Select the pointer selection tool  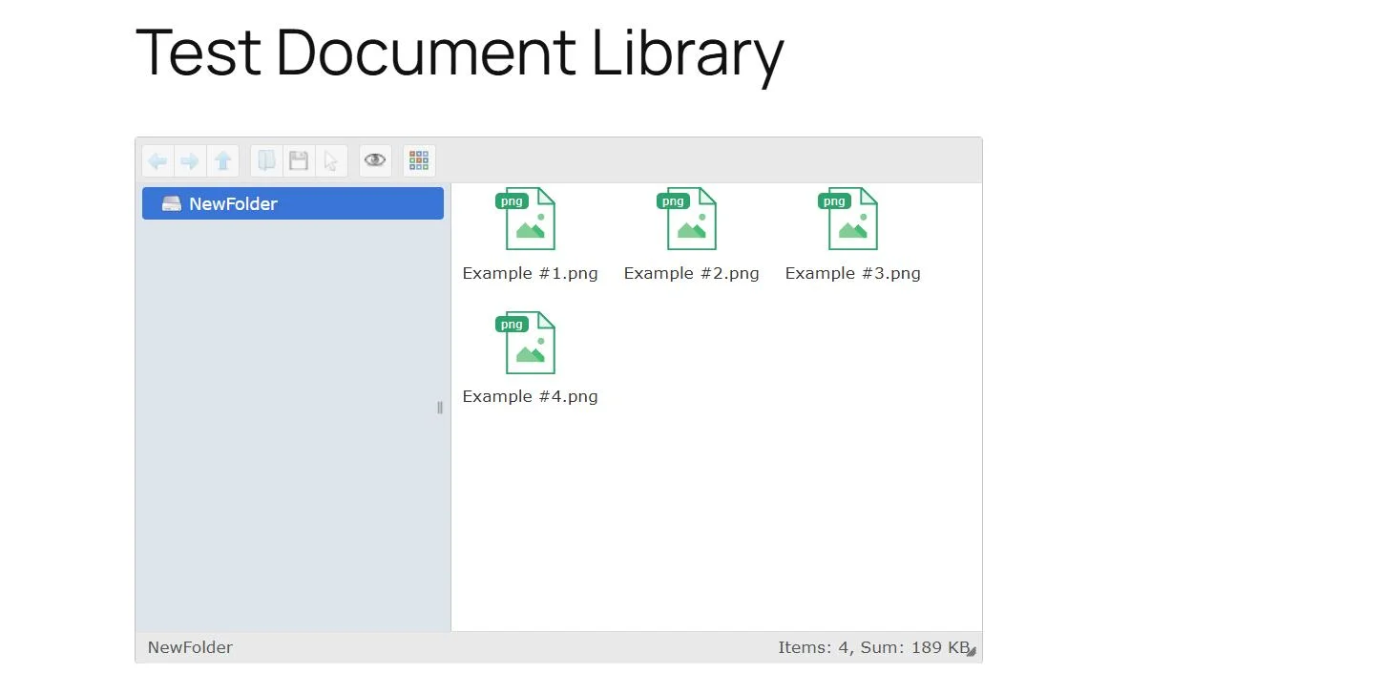coord(330,160)
